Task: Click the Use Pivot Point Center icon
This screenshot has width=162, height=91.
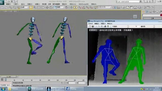Action: pos(67,8)
